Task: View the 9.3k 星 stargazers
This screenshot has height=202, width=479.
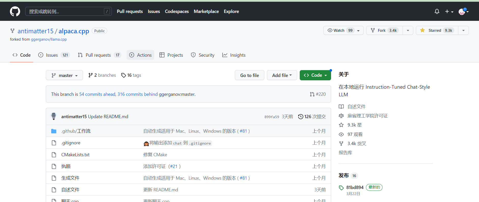Action: click(354, 125)
